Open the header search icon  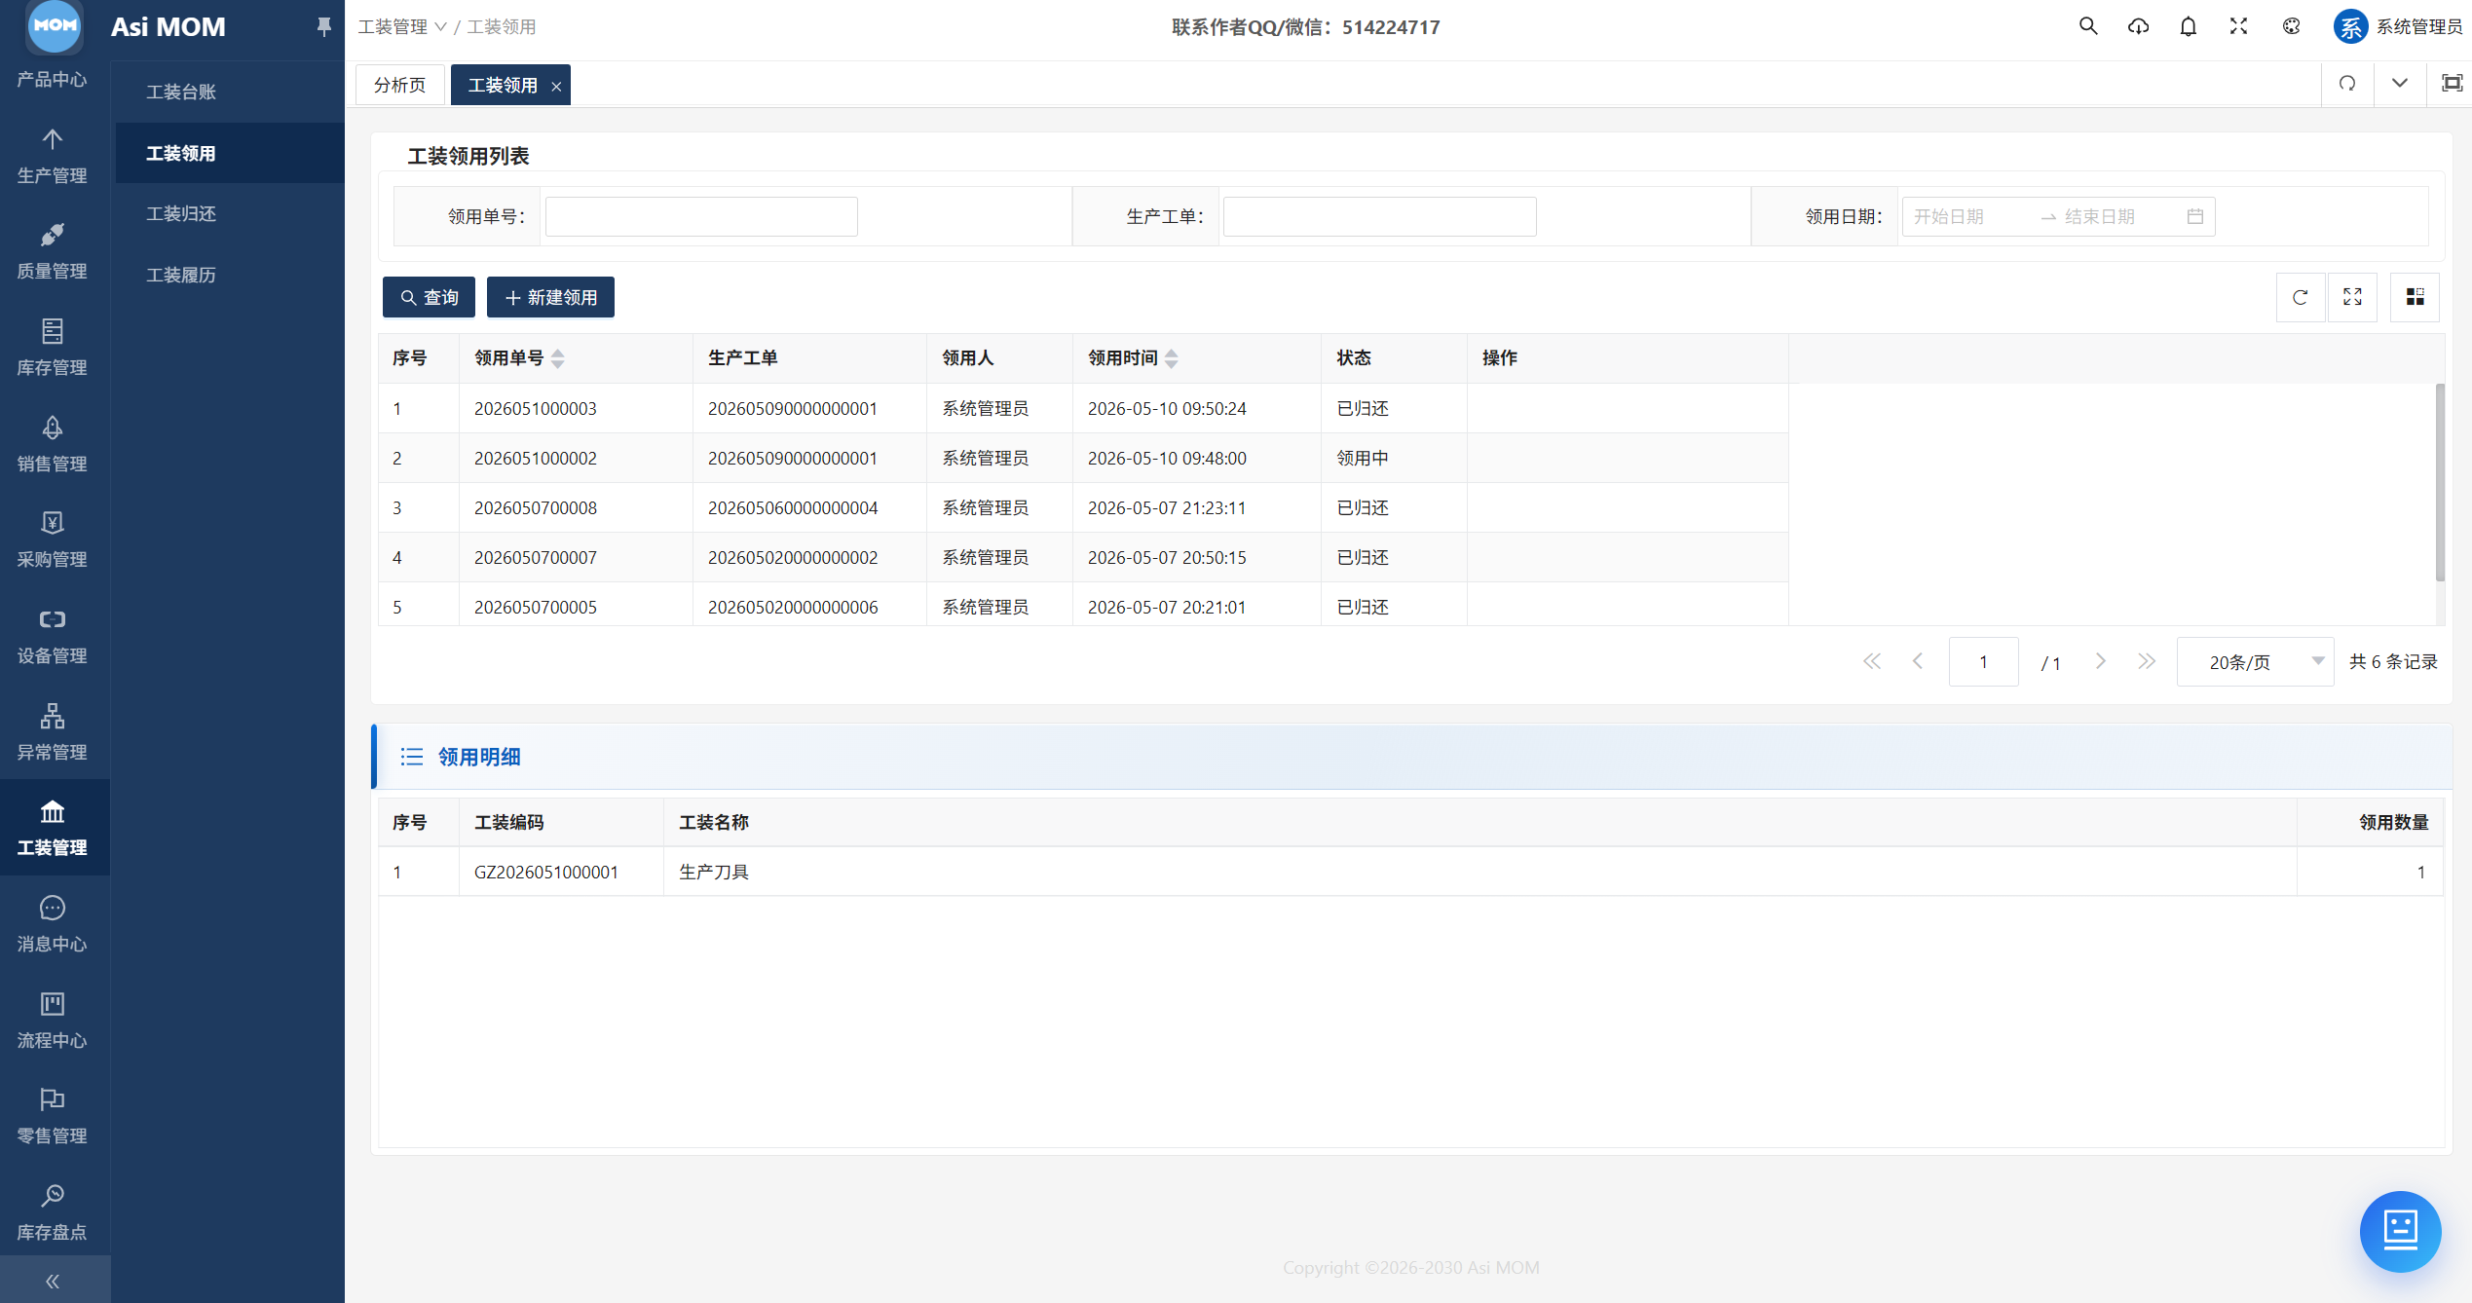[x=2088, y=26]
